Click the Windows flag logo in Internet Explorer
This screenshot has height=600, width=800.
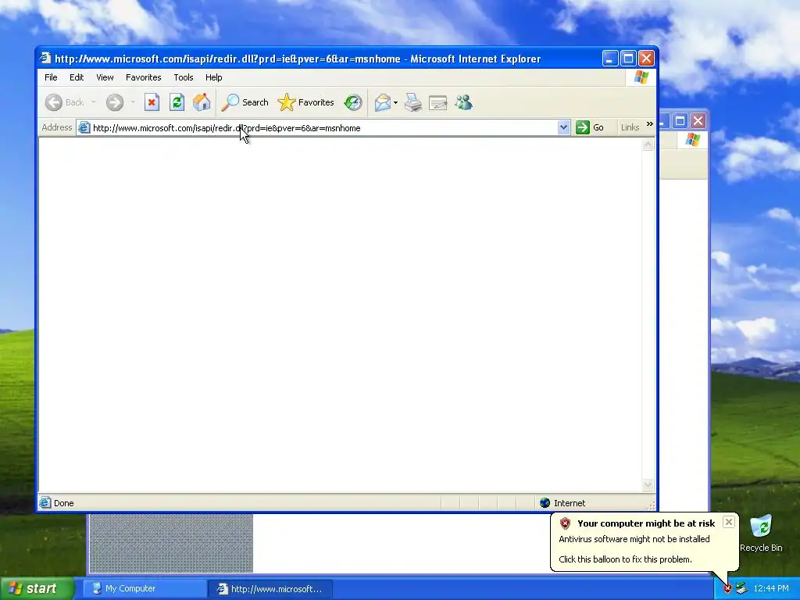641,77
